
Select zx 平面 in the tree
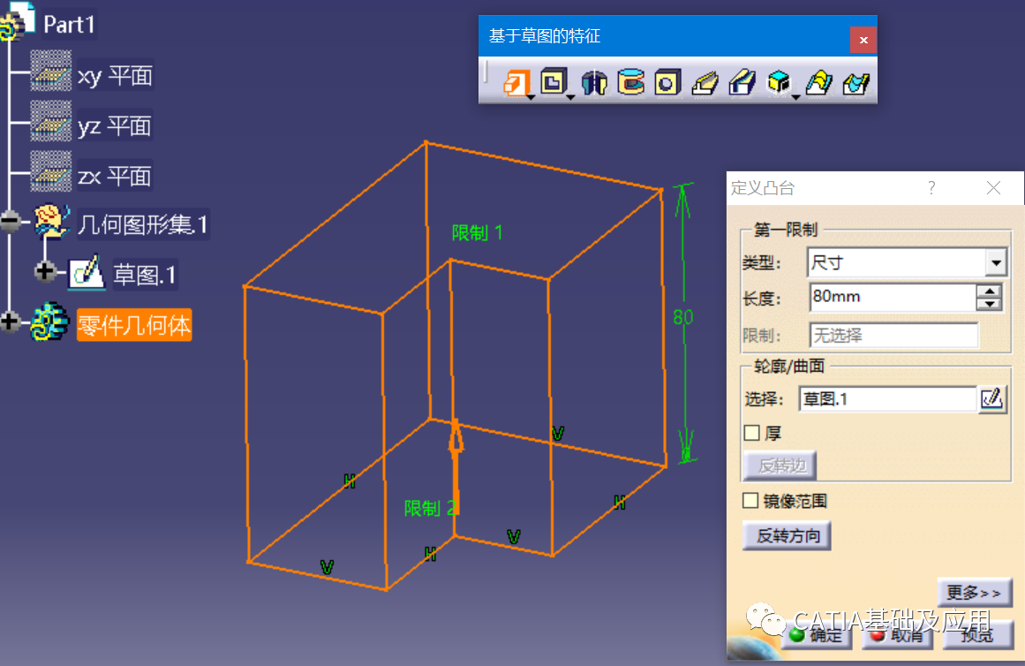(115, 176)
